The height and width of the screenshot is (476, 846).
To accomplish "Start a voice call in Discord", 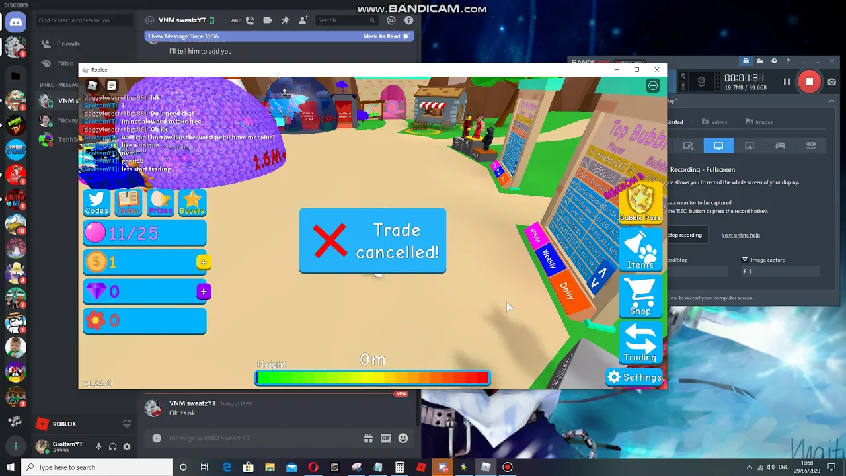I will [x=250, y=20].
